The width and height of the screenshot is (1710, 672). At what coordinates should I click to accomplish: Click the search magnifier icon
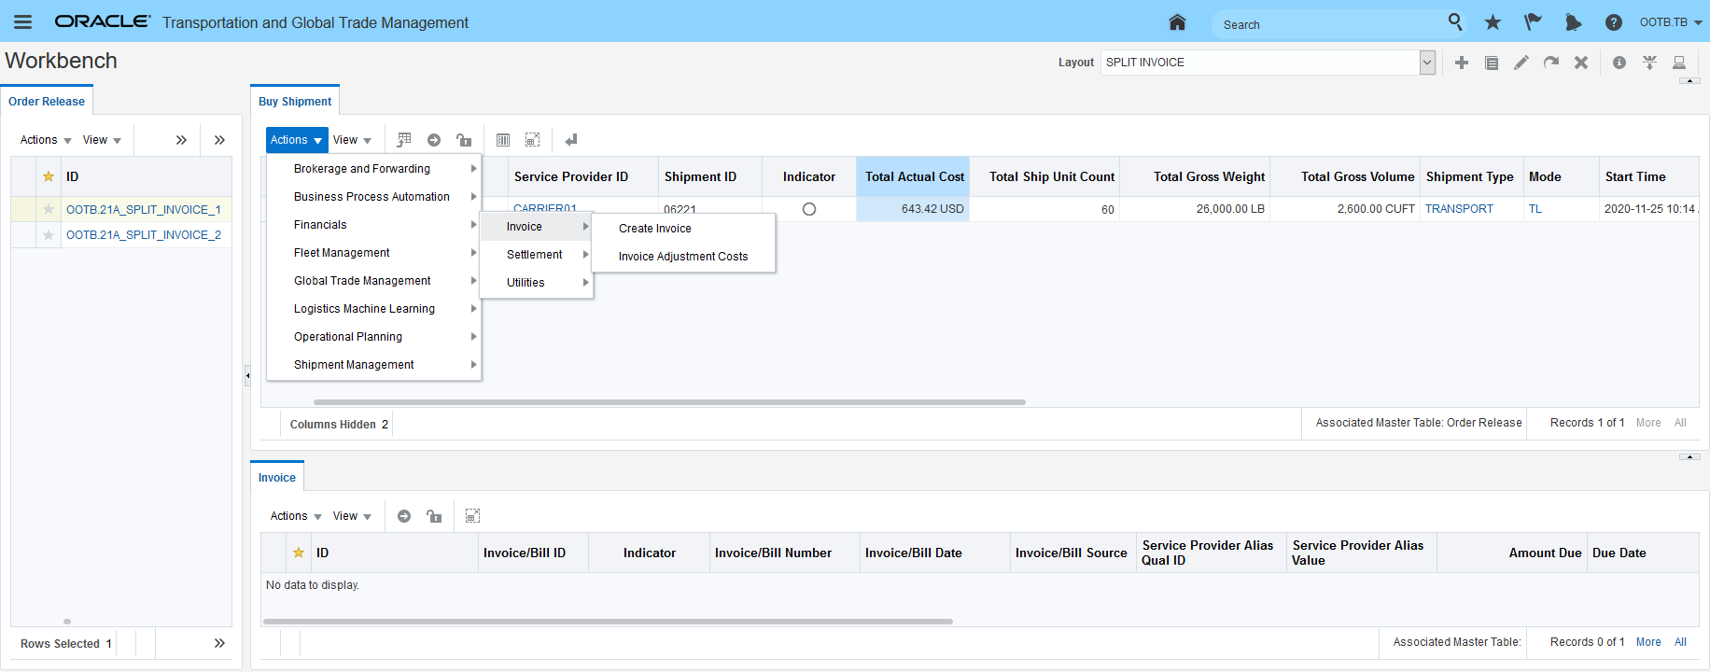1455,21
